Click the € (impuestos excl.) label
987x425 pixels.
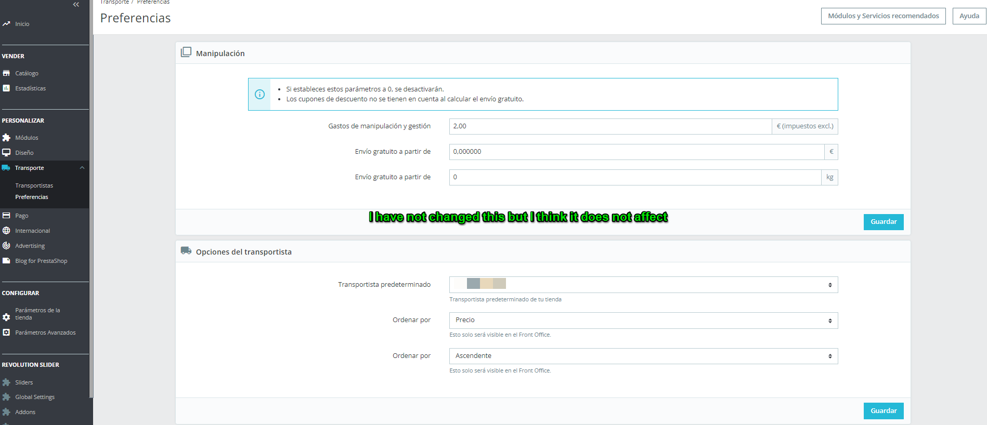(805, 126)
